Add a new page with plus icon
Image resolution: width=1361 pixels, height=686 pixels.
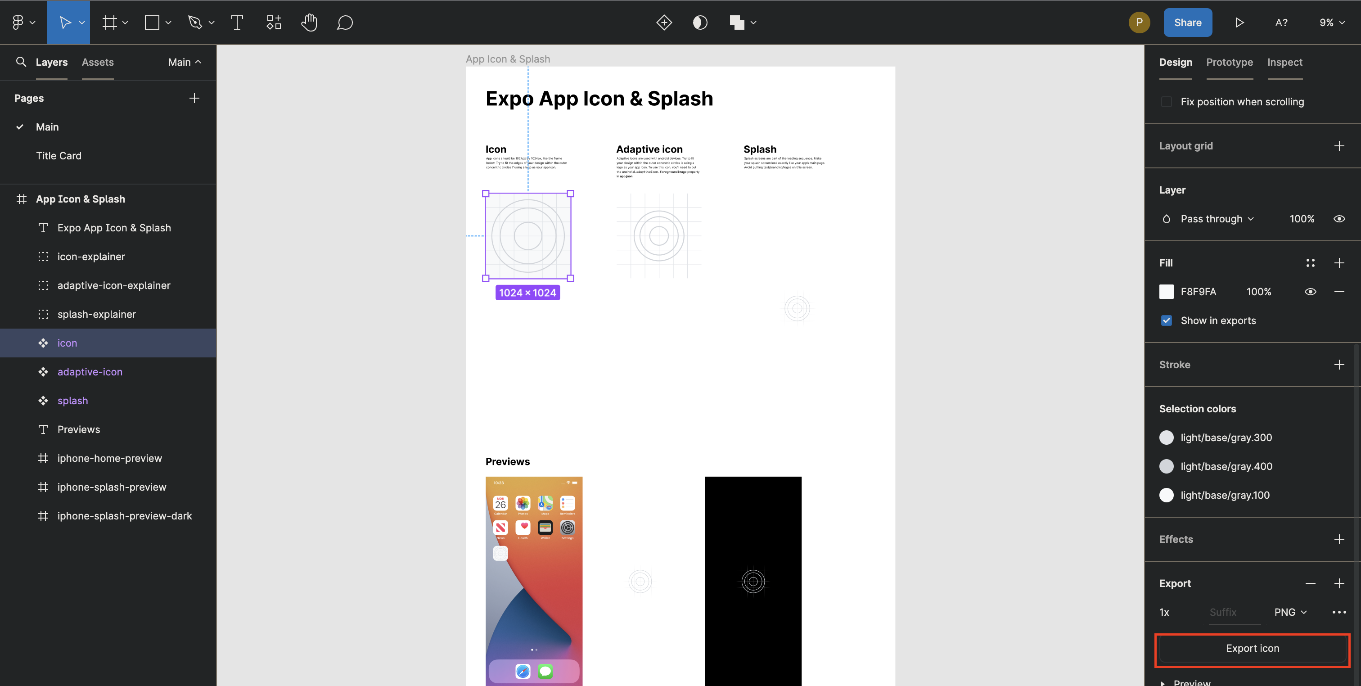click(x=194, y=98)
